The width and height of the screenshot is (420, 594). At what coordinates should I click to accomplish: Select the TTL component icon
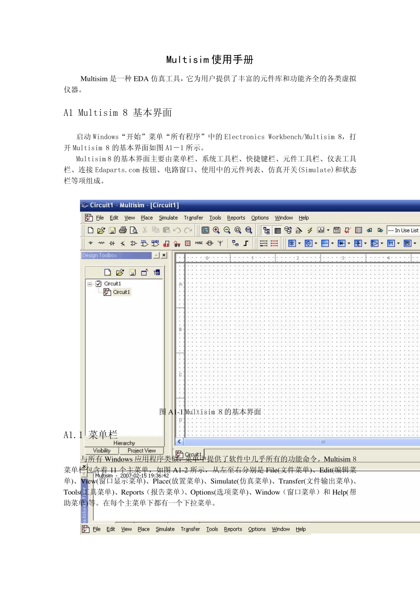[145, 243]
